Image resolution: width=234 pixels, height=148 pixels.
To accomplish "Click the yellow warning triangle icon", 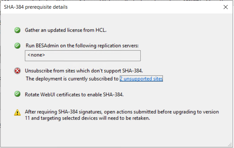I will 17,113.
